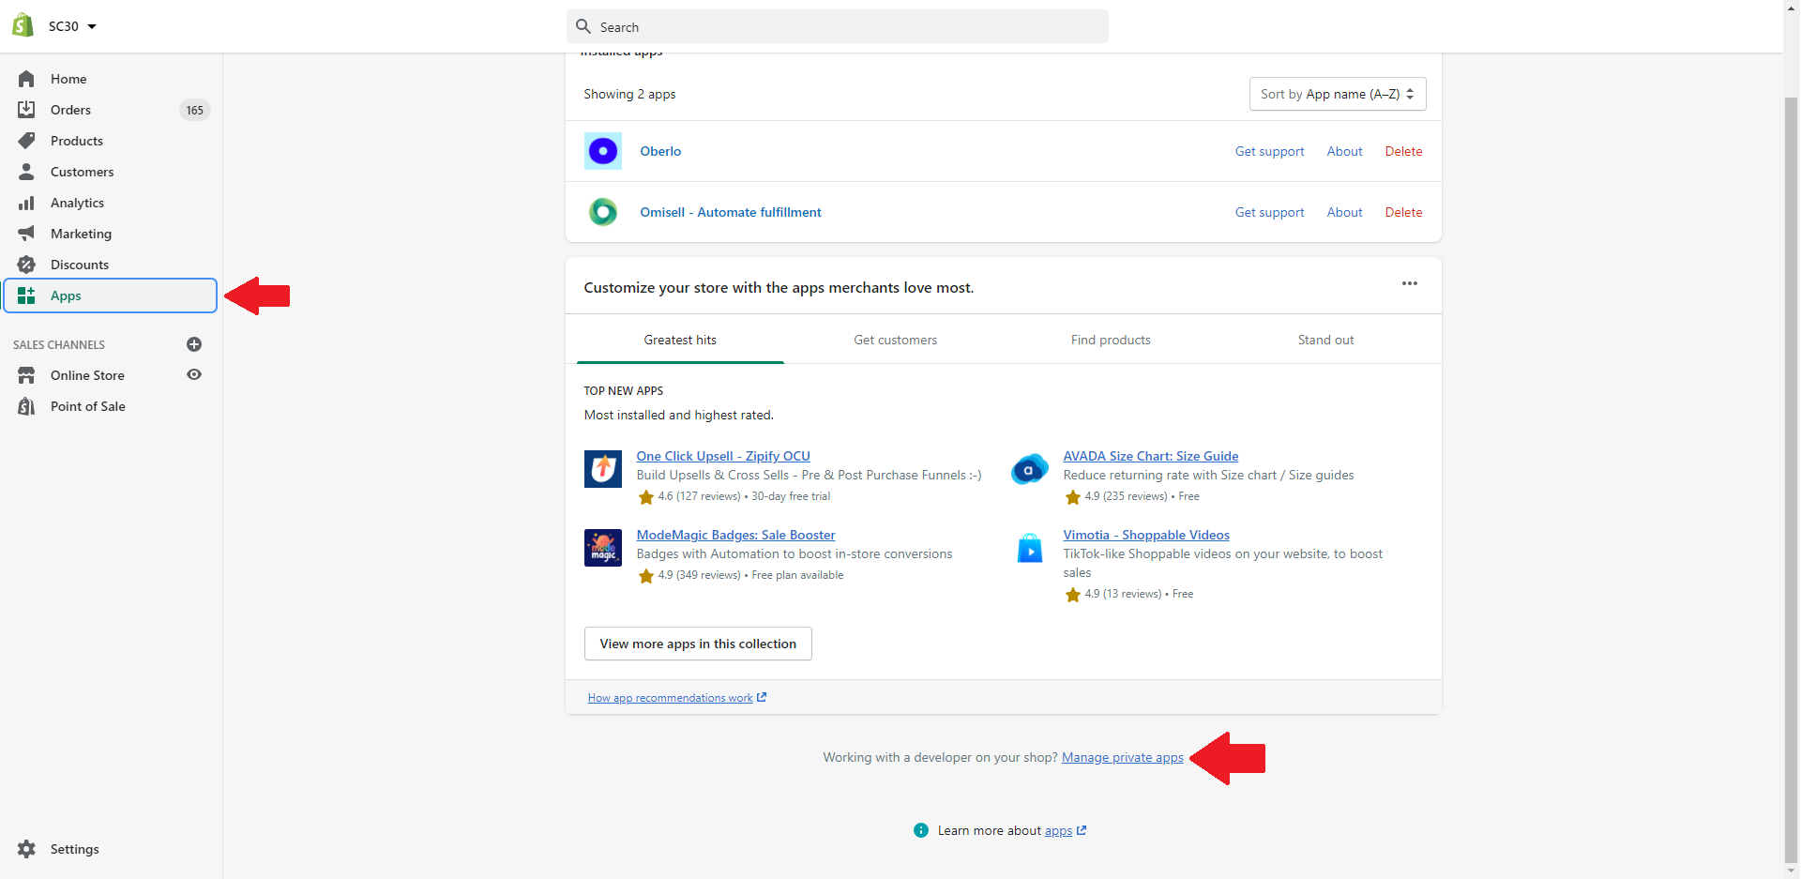
Task: Click View more apps in this collection
Action: (x=697, y=644)
